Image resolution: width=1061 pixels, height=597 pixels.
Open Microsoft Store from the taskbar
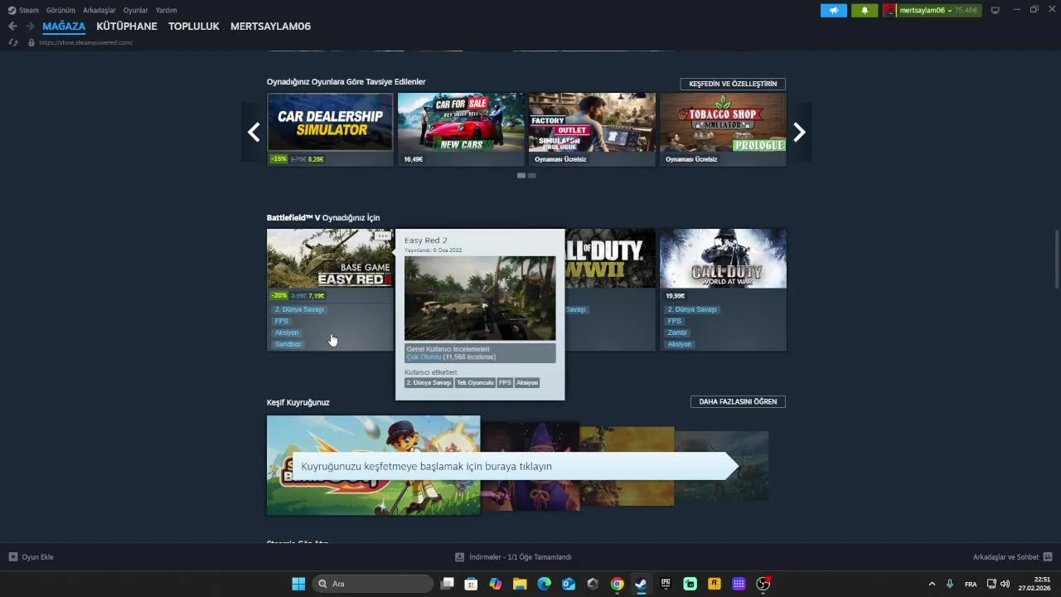coord(471,584)
